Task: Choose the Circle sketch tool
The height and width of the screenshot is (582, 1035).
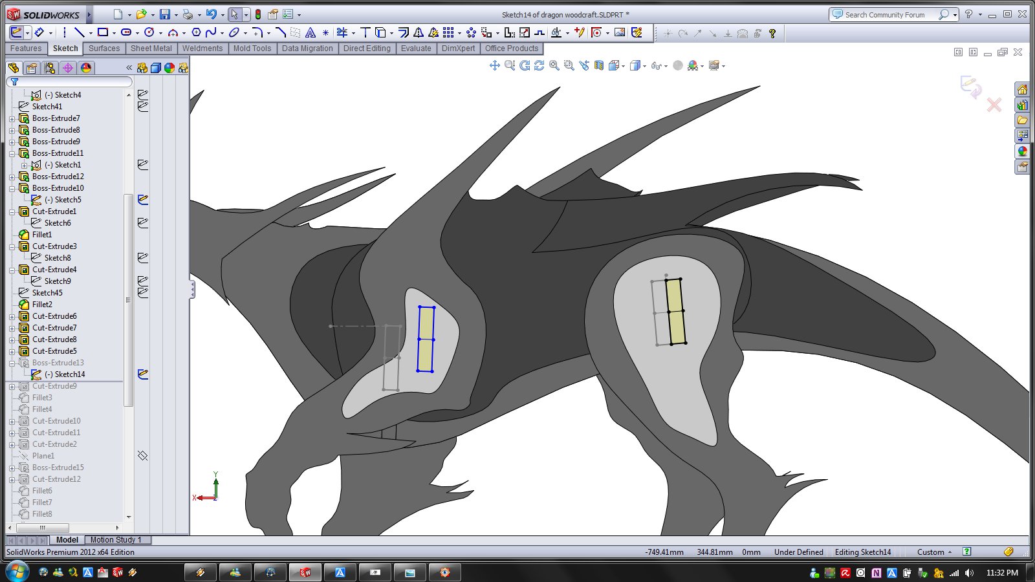Action: 149,32
